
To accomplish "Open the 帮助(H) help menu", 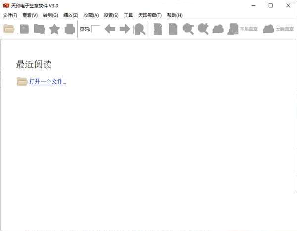I will pyautogui.click(x=174, y=15).
